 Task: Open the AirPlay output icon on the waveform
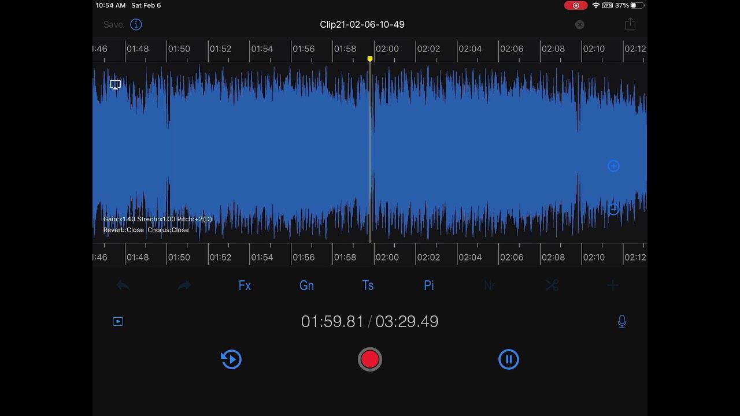pos(115,85)
